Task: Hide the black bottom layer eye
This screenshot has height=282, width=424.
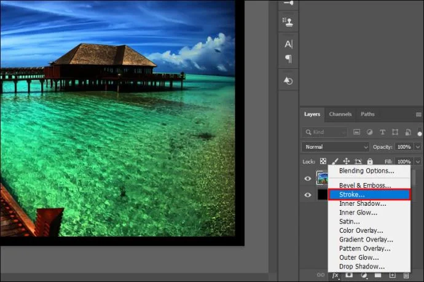Action: (308, 195)
